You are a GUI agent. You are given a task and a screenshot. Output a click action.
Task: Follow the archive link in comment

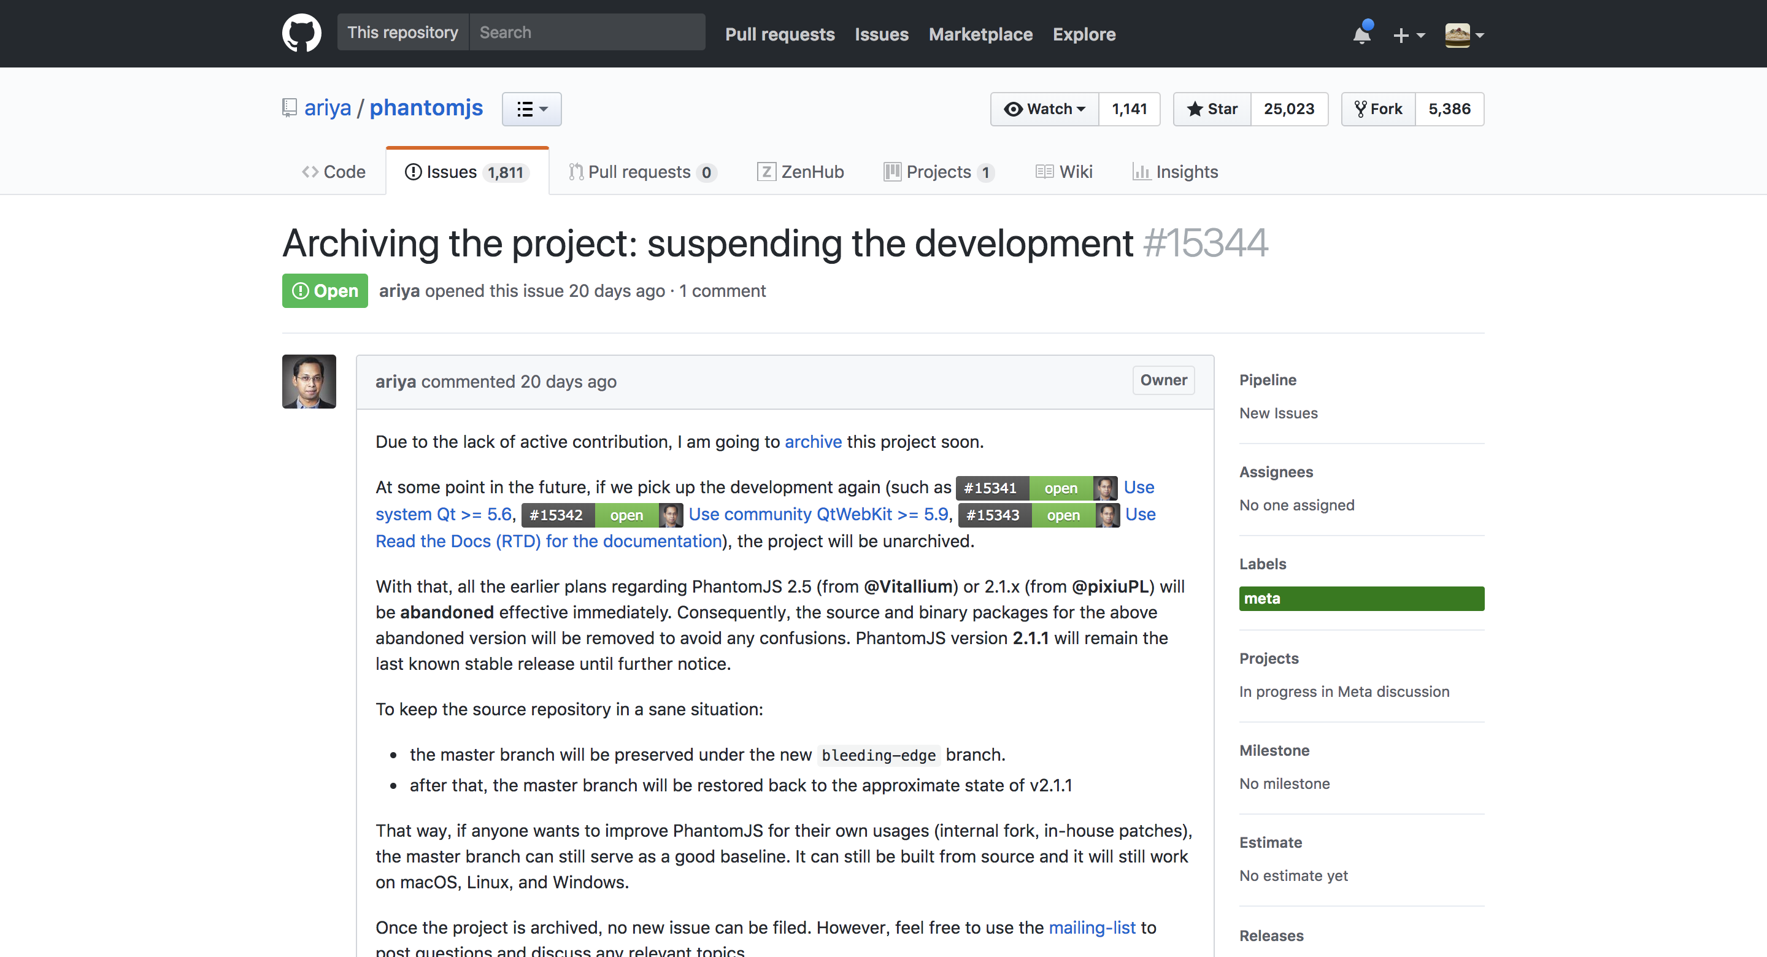(813, 442)
